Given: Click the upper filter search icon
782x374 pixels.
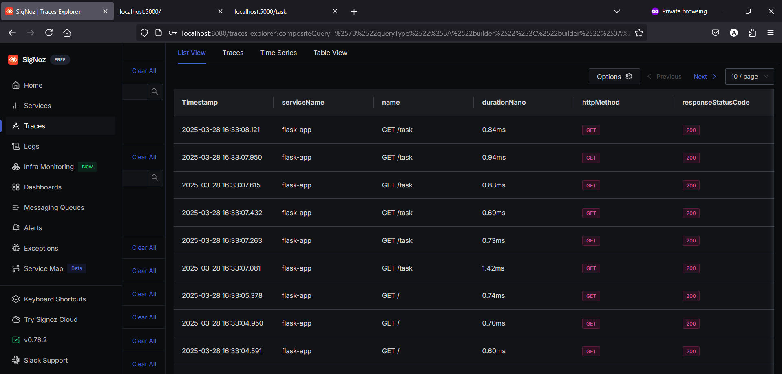Looking at the screenshot, I should click(x=155, y=92).
